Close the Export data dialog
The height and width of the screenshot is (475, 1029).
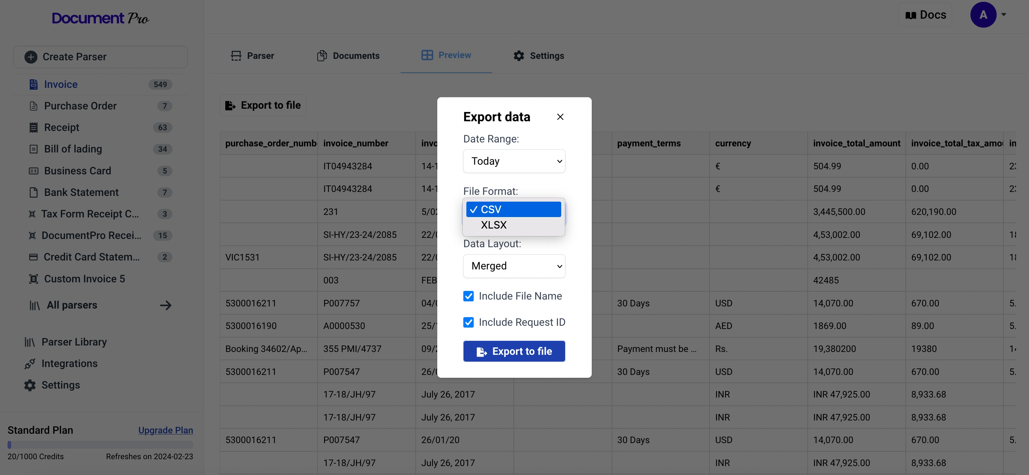[x=560, y=117]
